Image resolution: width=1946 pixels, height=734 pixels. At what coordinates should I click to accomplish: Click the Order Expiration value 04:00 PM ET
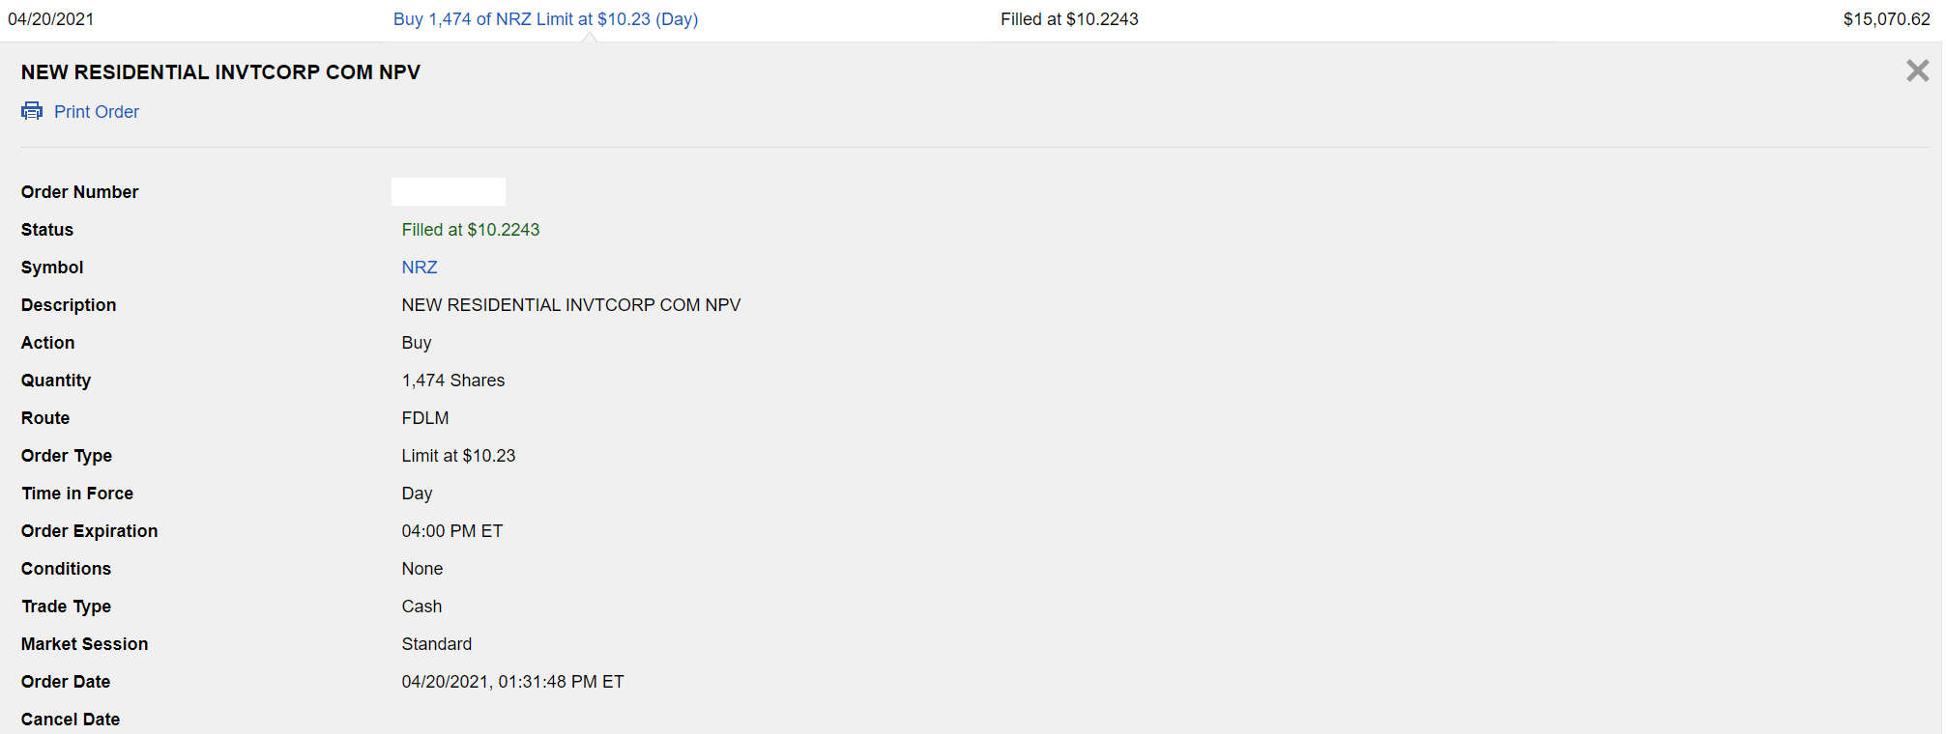(x=452, y=531)
